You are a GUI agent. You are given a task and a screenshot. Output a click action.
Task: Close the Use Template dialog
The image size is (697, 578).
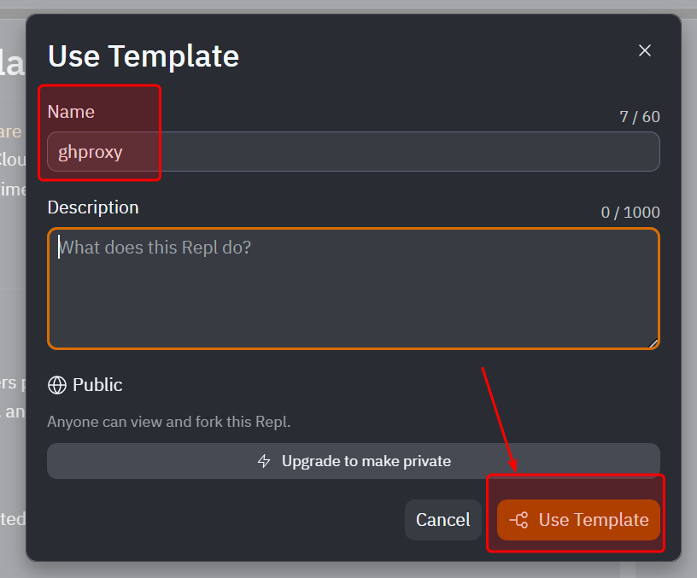click(645, 50)
